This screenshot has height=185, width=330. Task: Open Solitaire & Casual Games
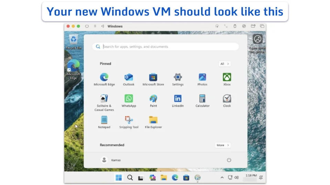(104, 103)
